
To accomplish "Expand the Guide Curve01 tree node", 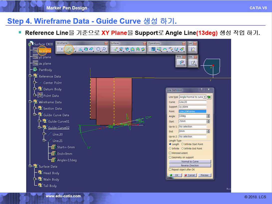I will click(x=39, y=121).
